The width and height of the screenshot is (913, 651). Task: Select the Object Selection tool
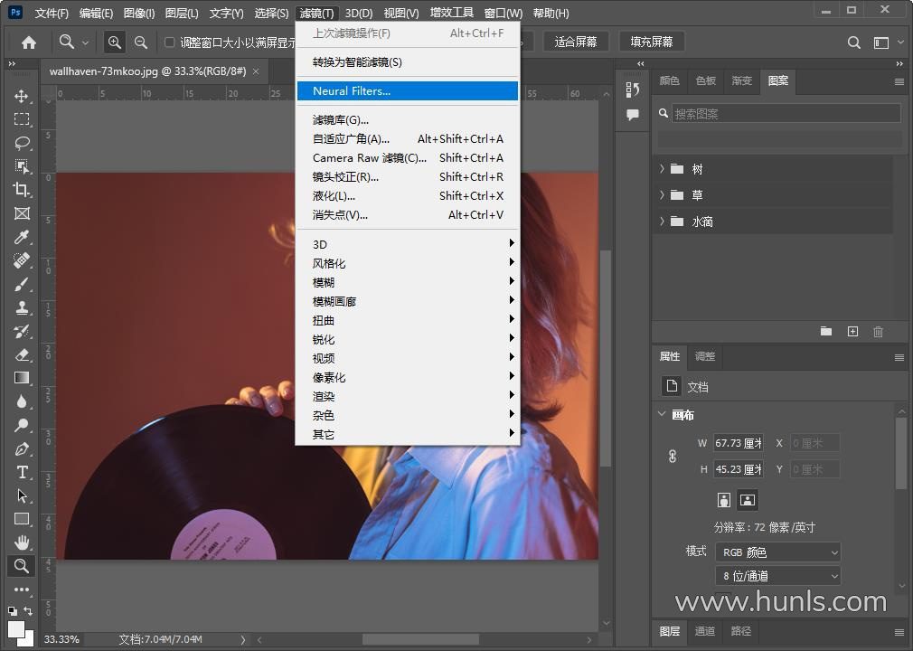[x=22, y=166]
